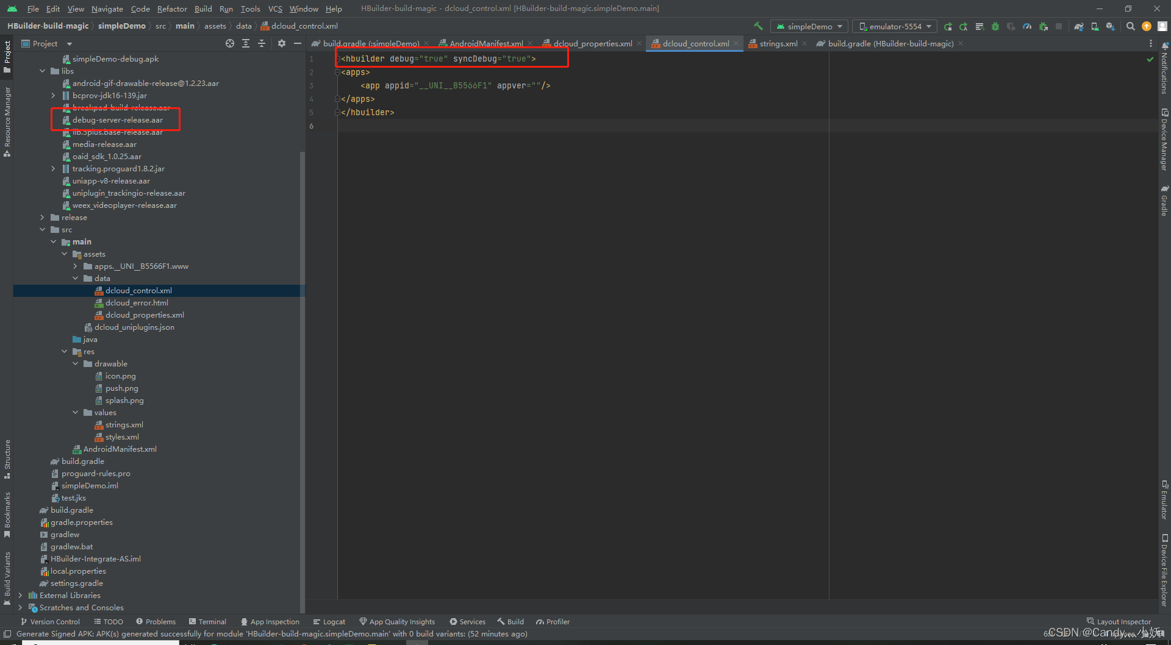Open the Notifications side panel
This screenshot has width=1171, height=645.
tap(1164, 68)
